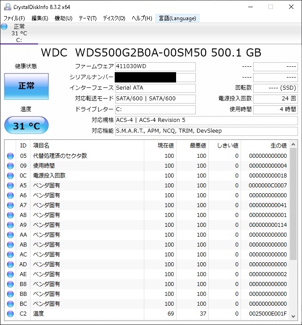Click the 正常 health status button
This screenshot has height=325, width=302.
(x=26, y=87)
